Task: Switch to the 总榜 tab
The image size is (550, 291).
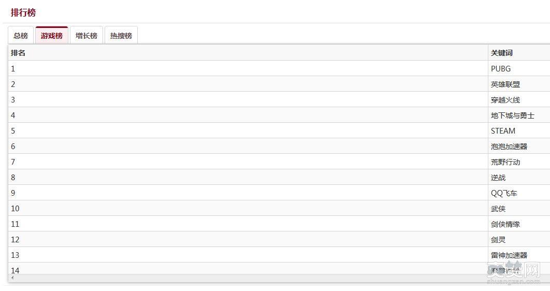Action: click(21, 36)
